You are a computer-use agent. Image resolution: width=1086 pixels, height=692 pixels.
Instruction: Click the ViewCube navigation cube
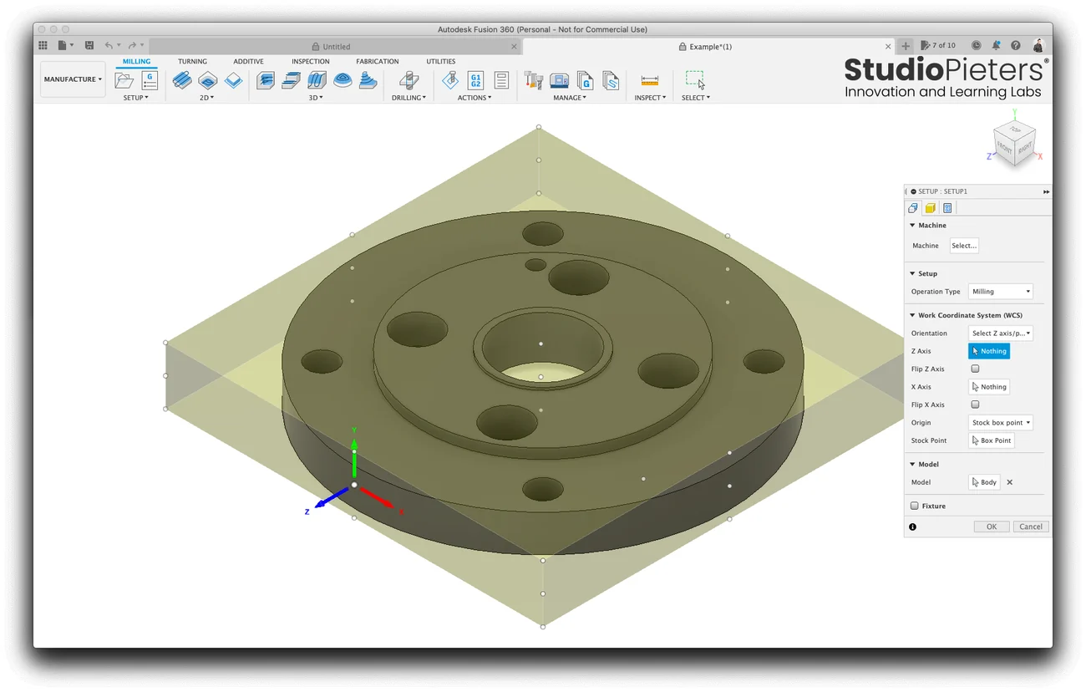(x=1015, y=142)
